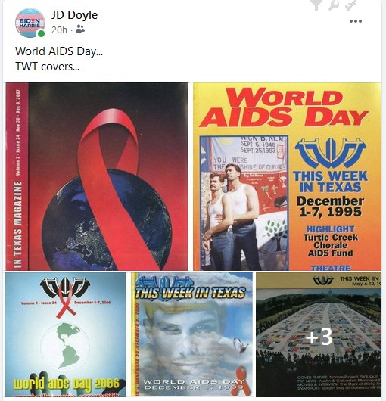Open JD Doyle's profile name link

pos(74,15)
